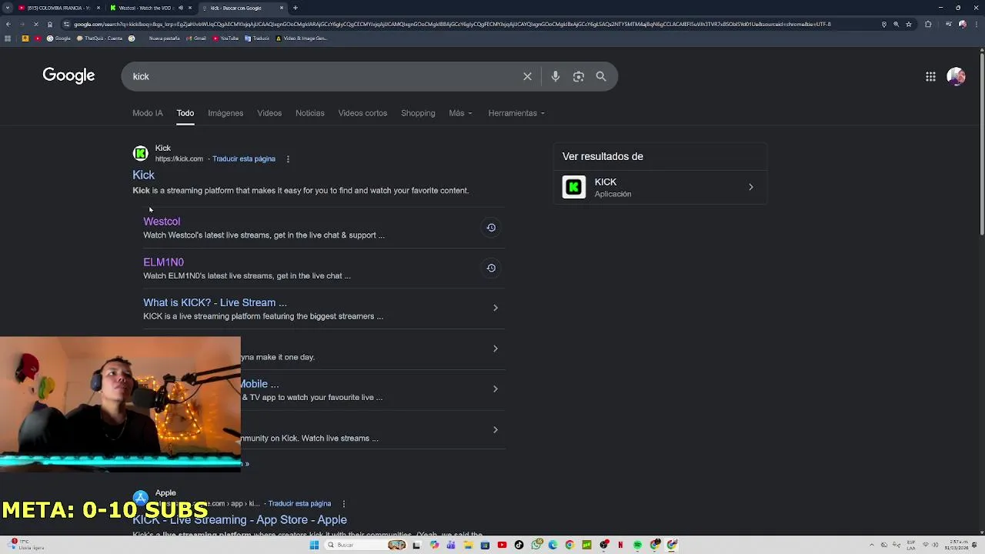Expand the 'What is KICK?' sublink chevron
This screenshot has height=554, width=985.
click(x=495, y=308)
